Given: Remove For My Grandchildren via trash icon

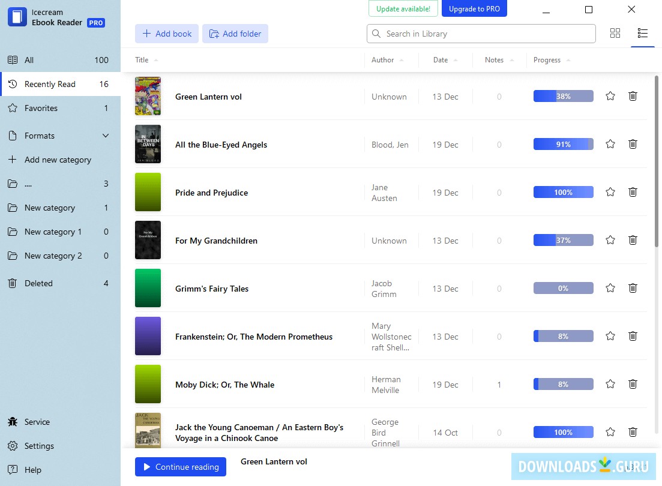Looking at the screenshot, I should click(633, 240).
